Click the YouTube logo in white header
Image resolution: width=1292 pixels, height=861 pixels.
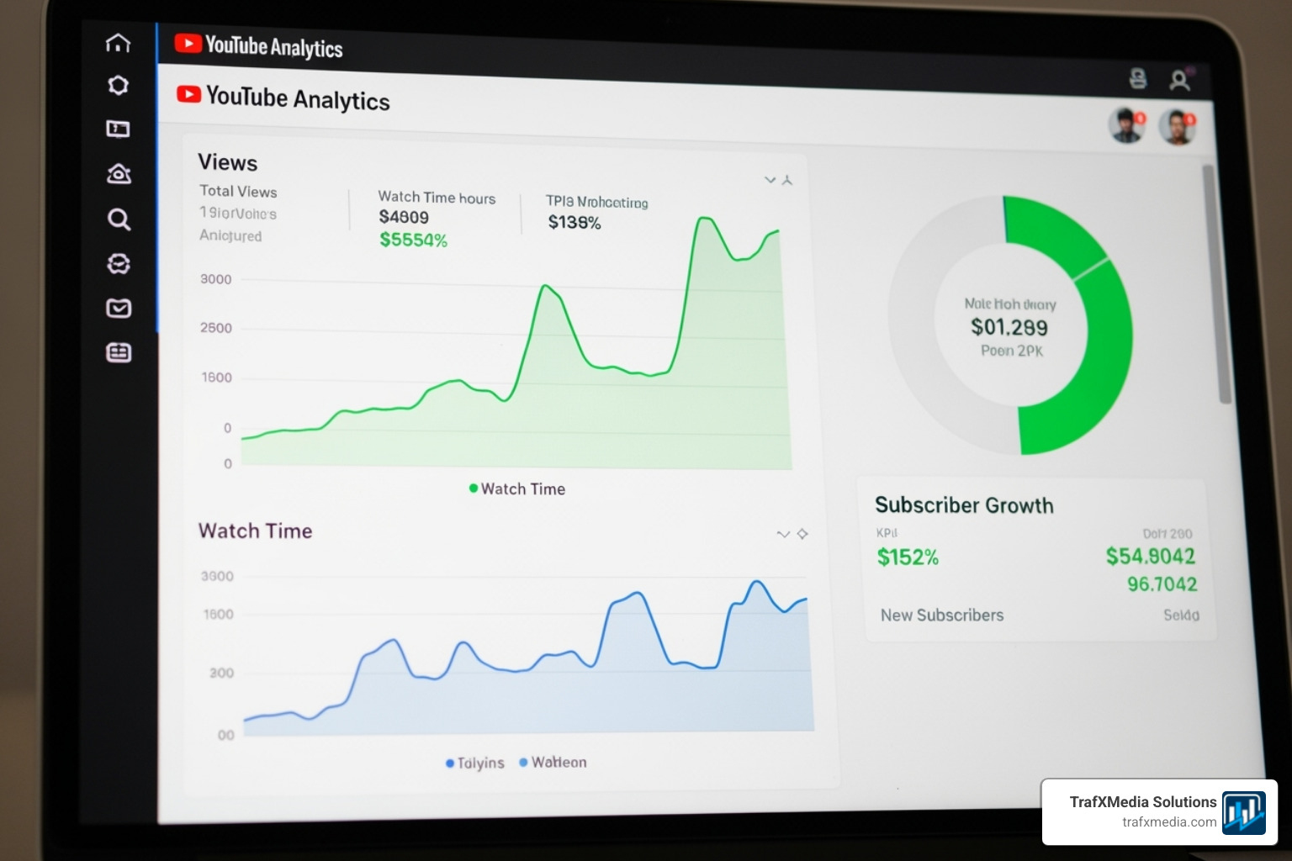pyautogui.click(x=189, y=94)
